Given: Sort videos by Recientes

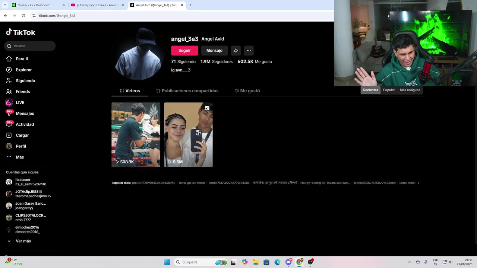Looking at the screenshot, I should point(370,90).
